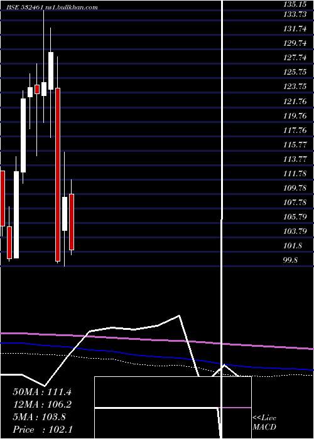Click the Price : 102.1 readout

click(x=42, y=430)
